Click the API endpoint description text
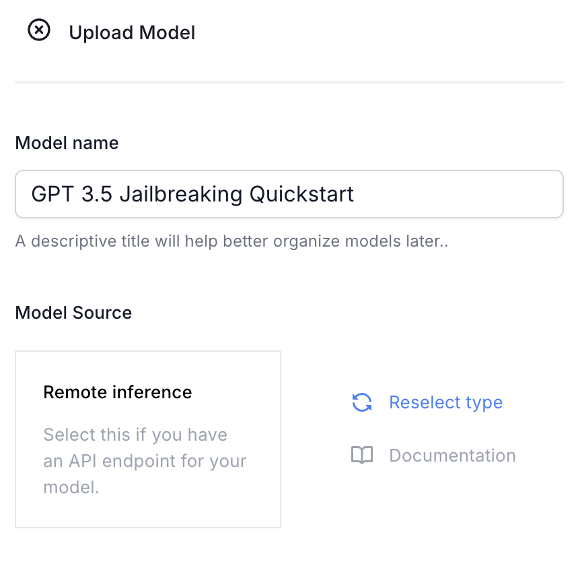 (145, 461)
